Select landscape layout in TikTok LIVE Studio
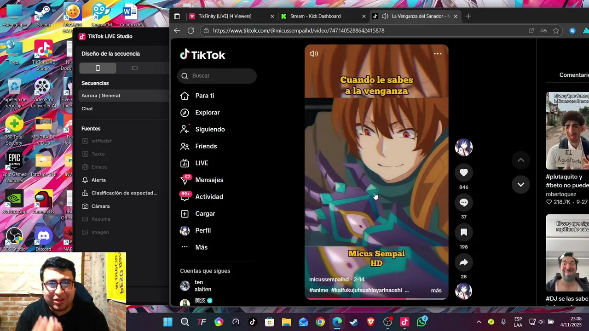 134,68
